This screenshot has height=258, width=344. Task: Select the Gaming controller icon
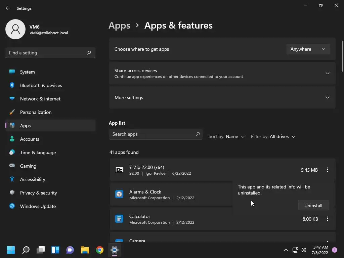[x=12, y=166]
